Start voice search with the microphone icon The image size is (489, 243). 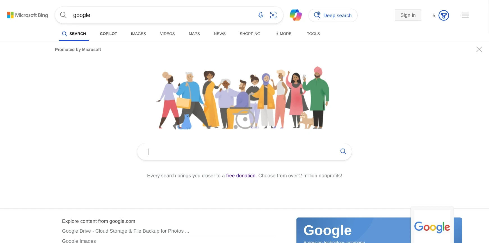(x=261, y=15)
